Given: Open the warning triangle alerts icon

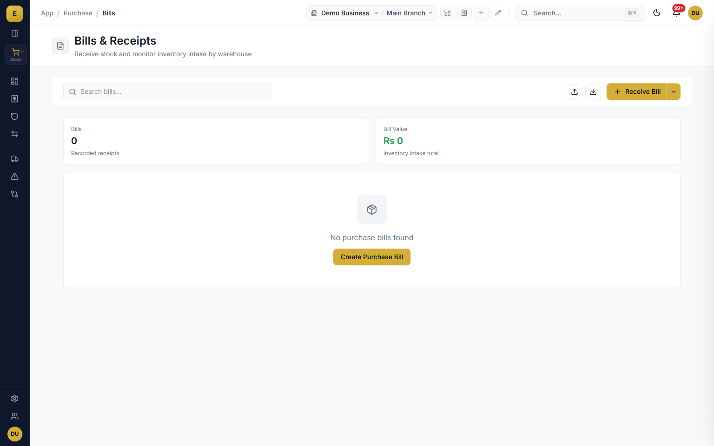Looking at the screenshot, I should pos(15,177).
